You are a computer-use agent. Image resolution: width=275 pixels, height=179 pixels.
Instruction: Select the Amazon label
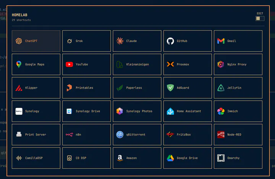131,158
